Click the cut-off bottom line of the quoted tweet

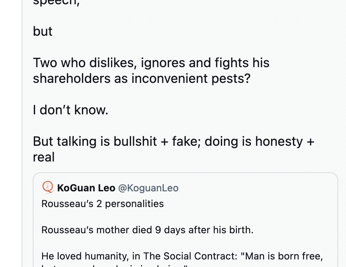114,266
